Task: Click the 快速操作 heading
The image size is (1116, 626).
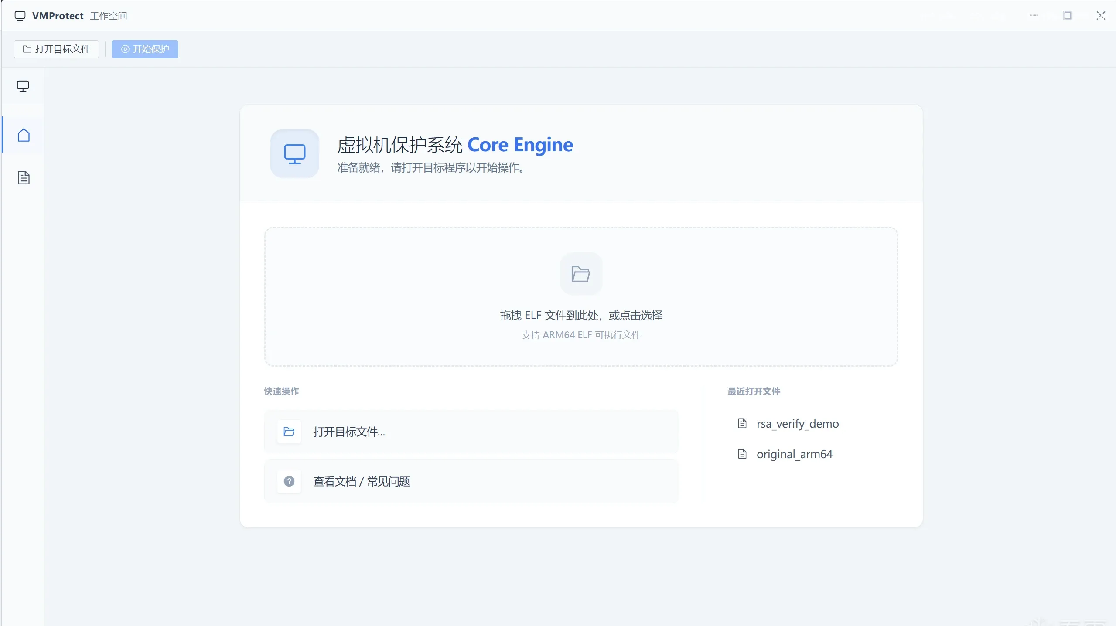Action: [x=282, y=391]
